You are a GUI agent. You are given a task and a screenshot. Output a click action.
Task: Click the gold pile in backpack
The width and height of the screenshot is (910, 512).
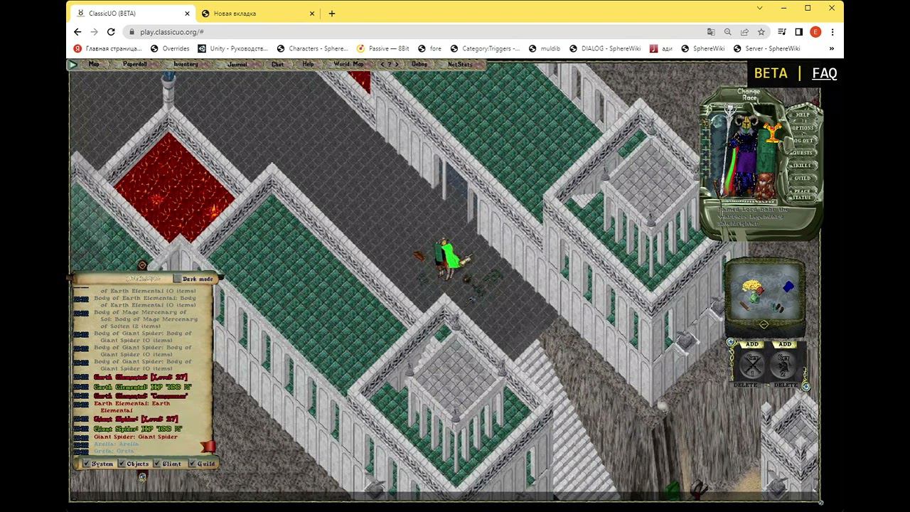click(752, 286)
